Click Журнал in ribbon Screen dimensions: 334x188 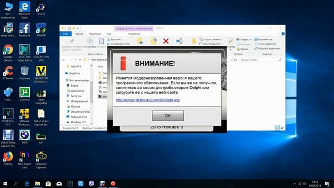tap(242, 49)
